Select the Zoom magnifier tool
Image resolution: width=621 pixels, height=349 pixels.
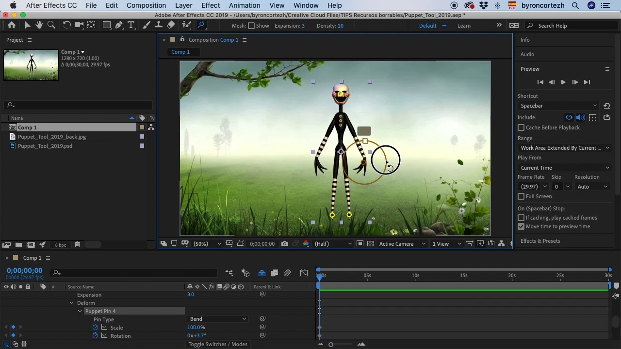point(51,25)
